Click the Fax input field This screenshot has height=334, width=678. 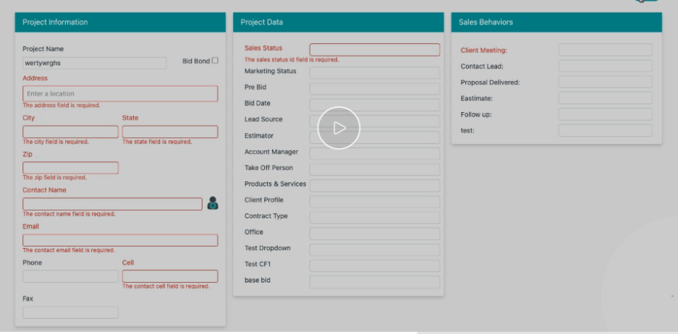[70, 312]
